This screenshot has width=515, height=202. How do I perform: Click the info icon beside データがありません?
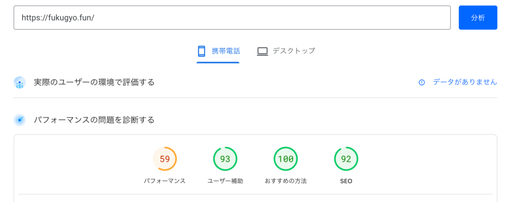pos(421,82)
